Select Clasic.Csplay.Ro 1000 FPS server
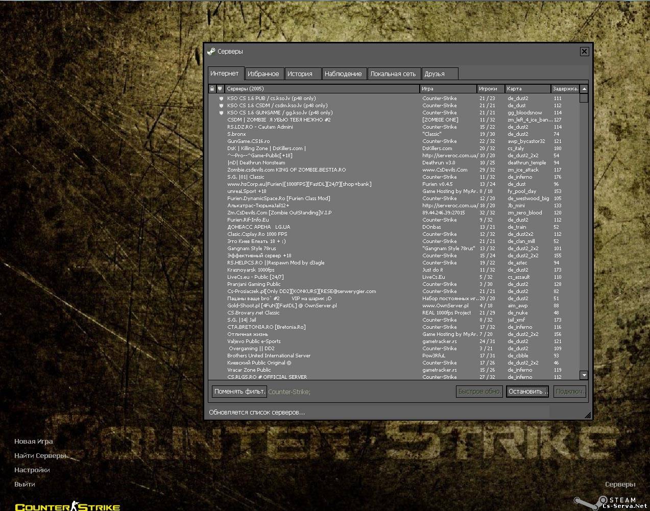The height and width of the screenshot is (511, 650). pyautogui.click(x=394, y=234)
